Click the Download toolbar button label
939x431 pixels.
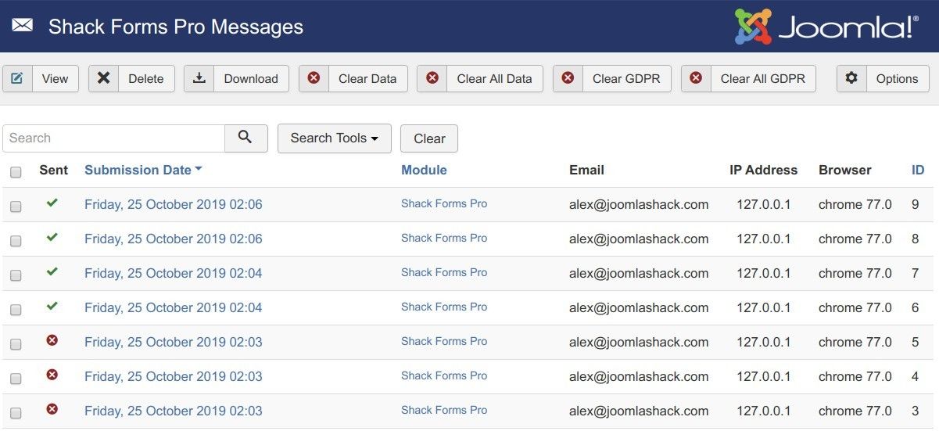251,78
